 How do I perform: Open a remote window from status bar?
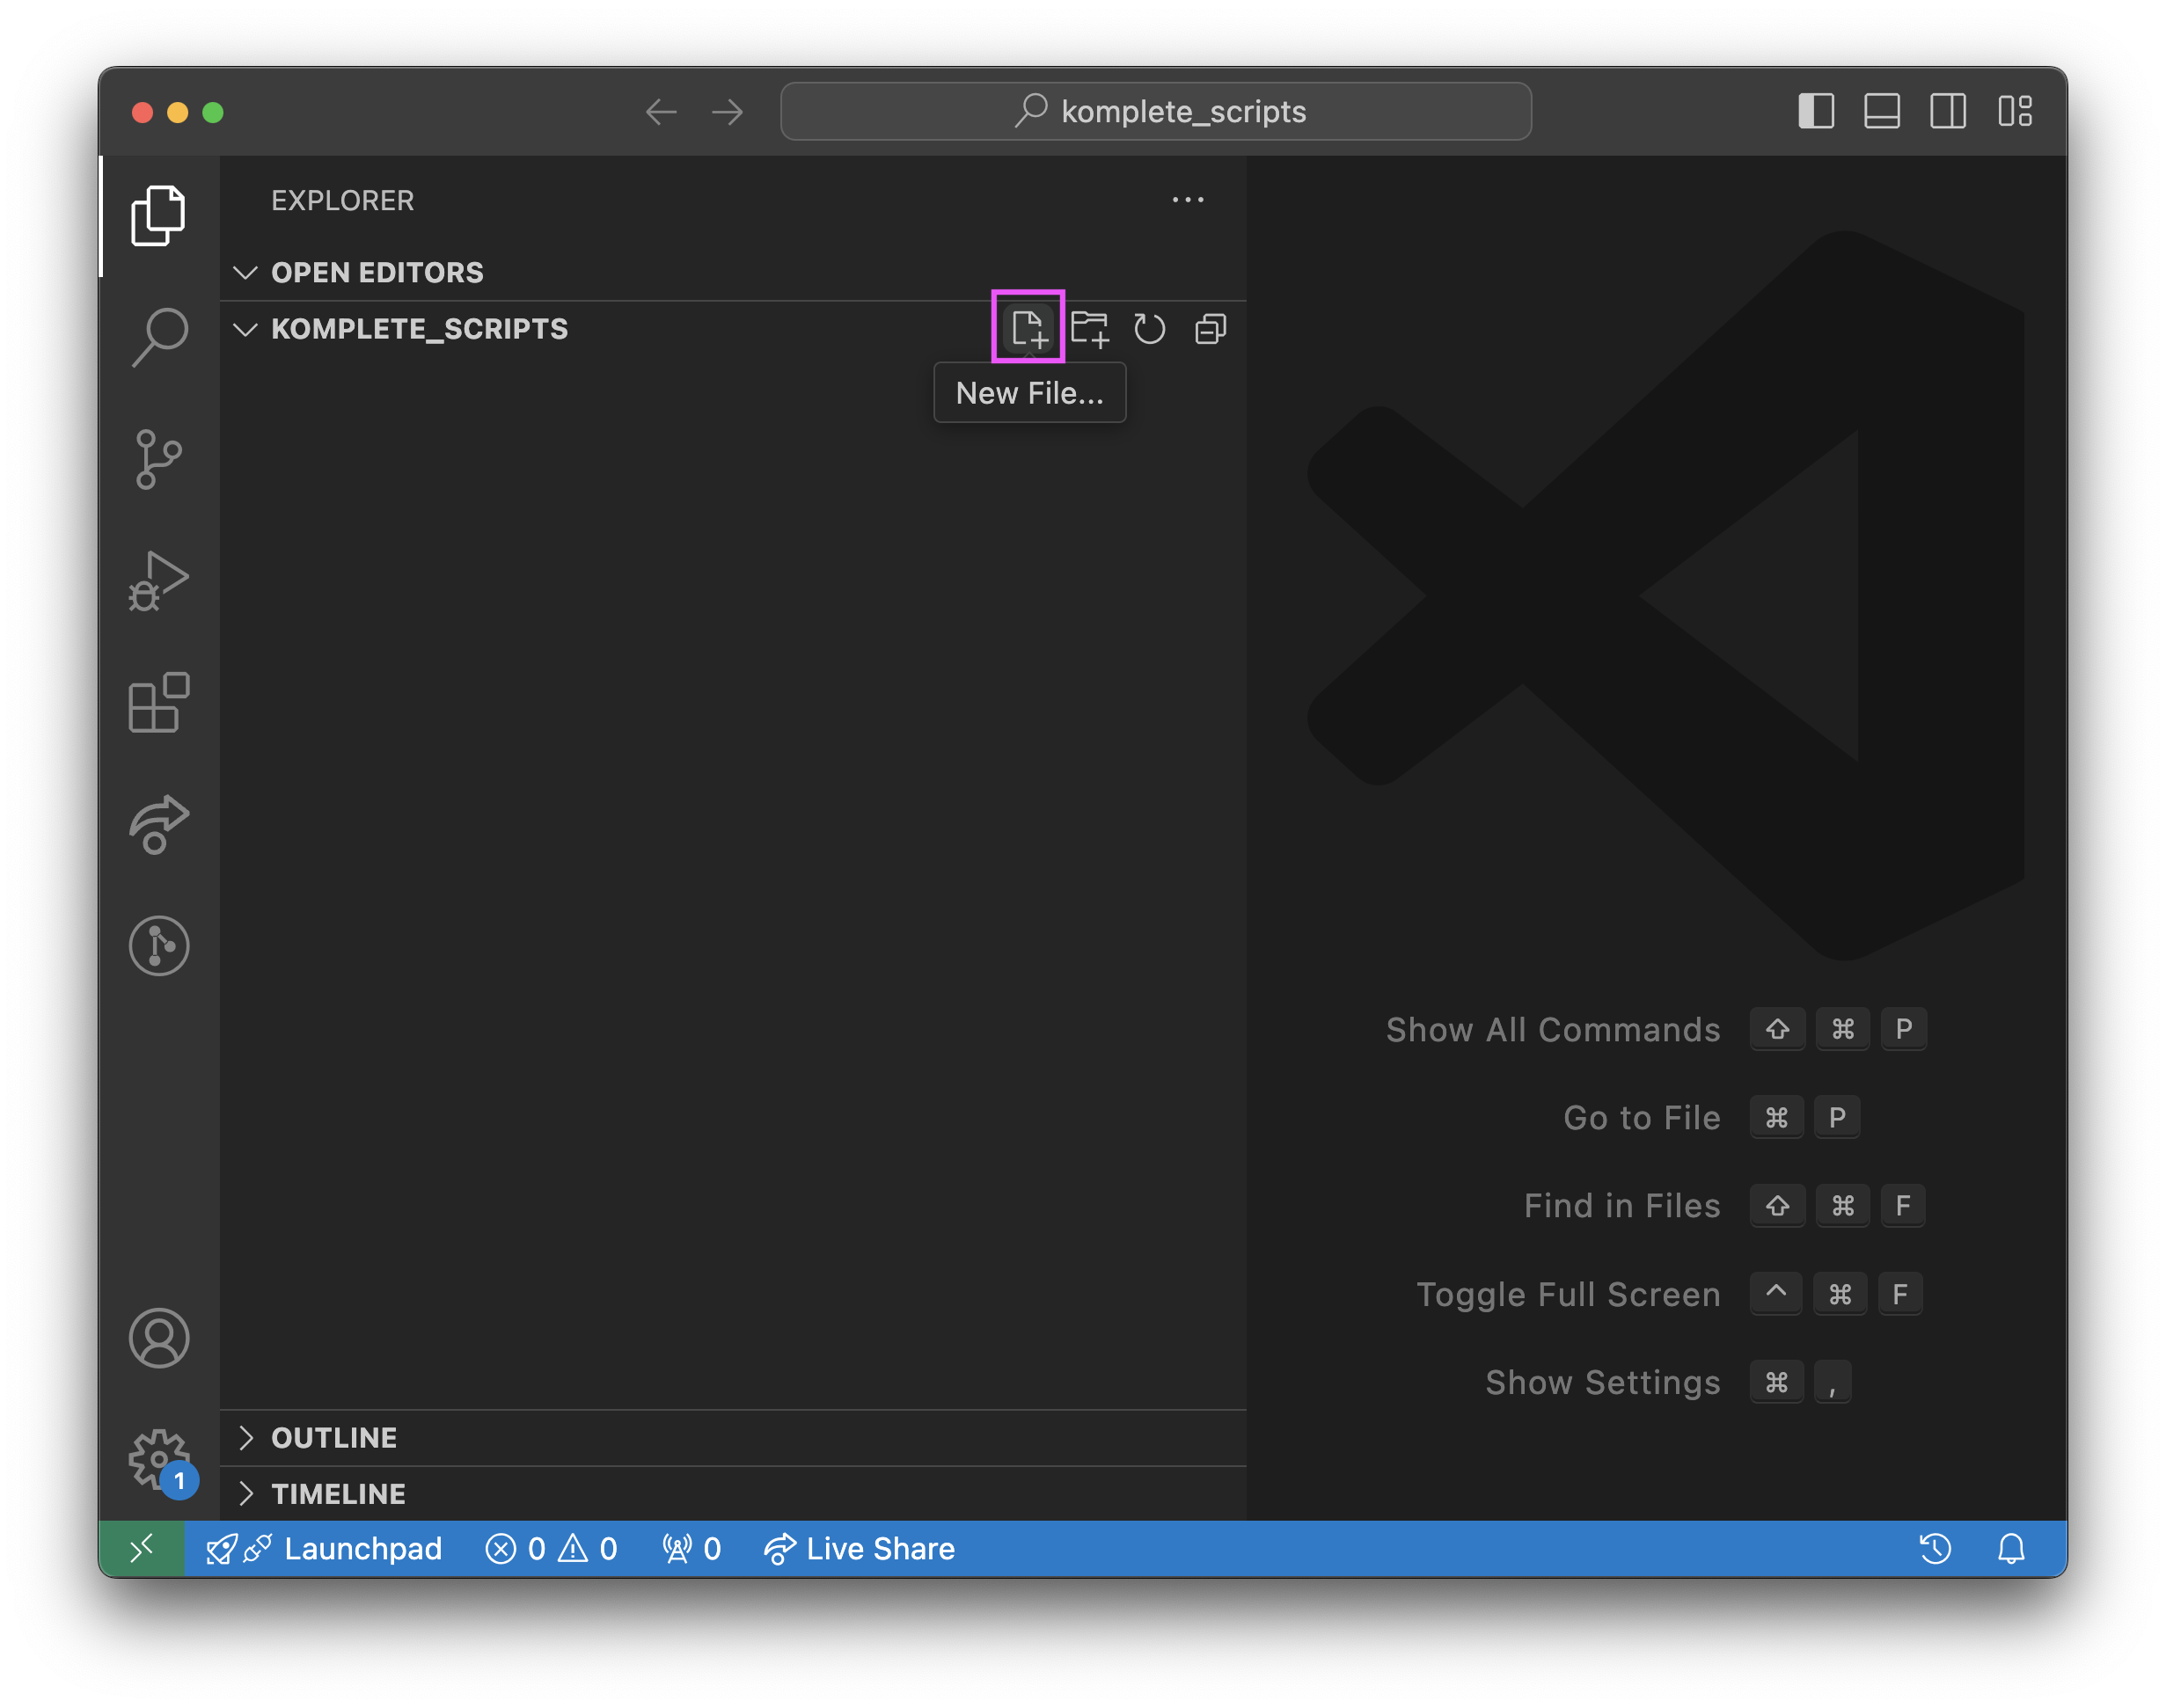coord(142,1549)
